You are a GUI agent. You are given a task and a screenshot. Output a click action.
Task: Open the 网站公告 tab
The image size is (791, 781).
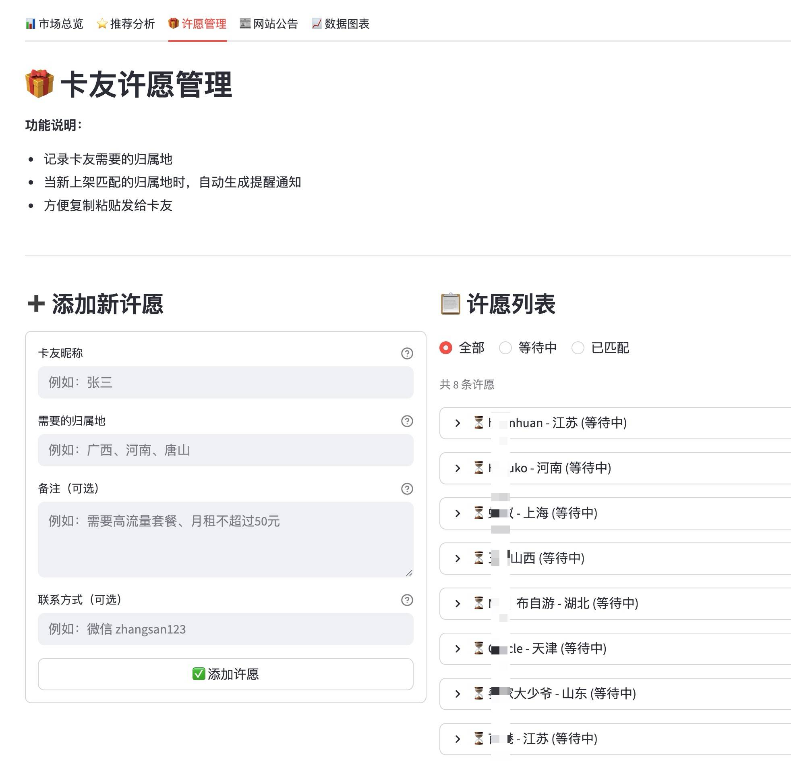click(x=269, y=24)
